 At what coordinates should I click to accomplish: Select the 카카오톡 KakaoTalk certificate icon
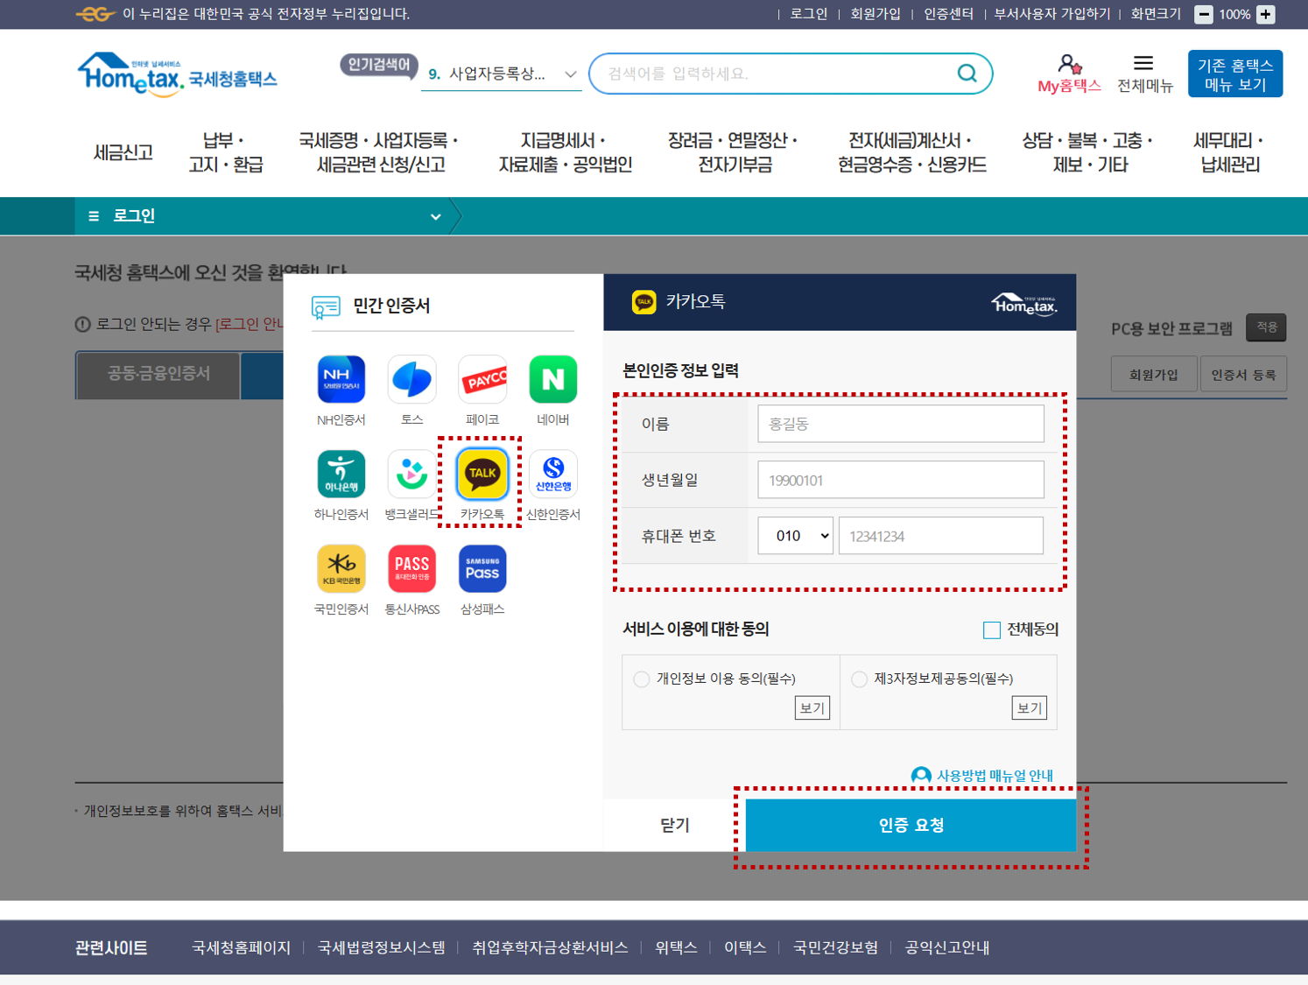(482, 474)
